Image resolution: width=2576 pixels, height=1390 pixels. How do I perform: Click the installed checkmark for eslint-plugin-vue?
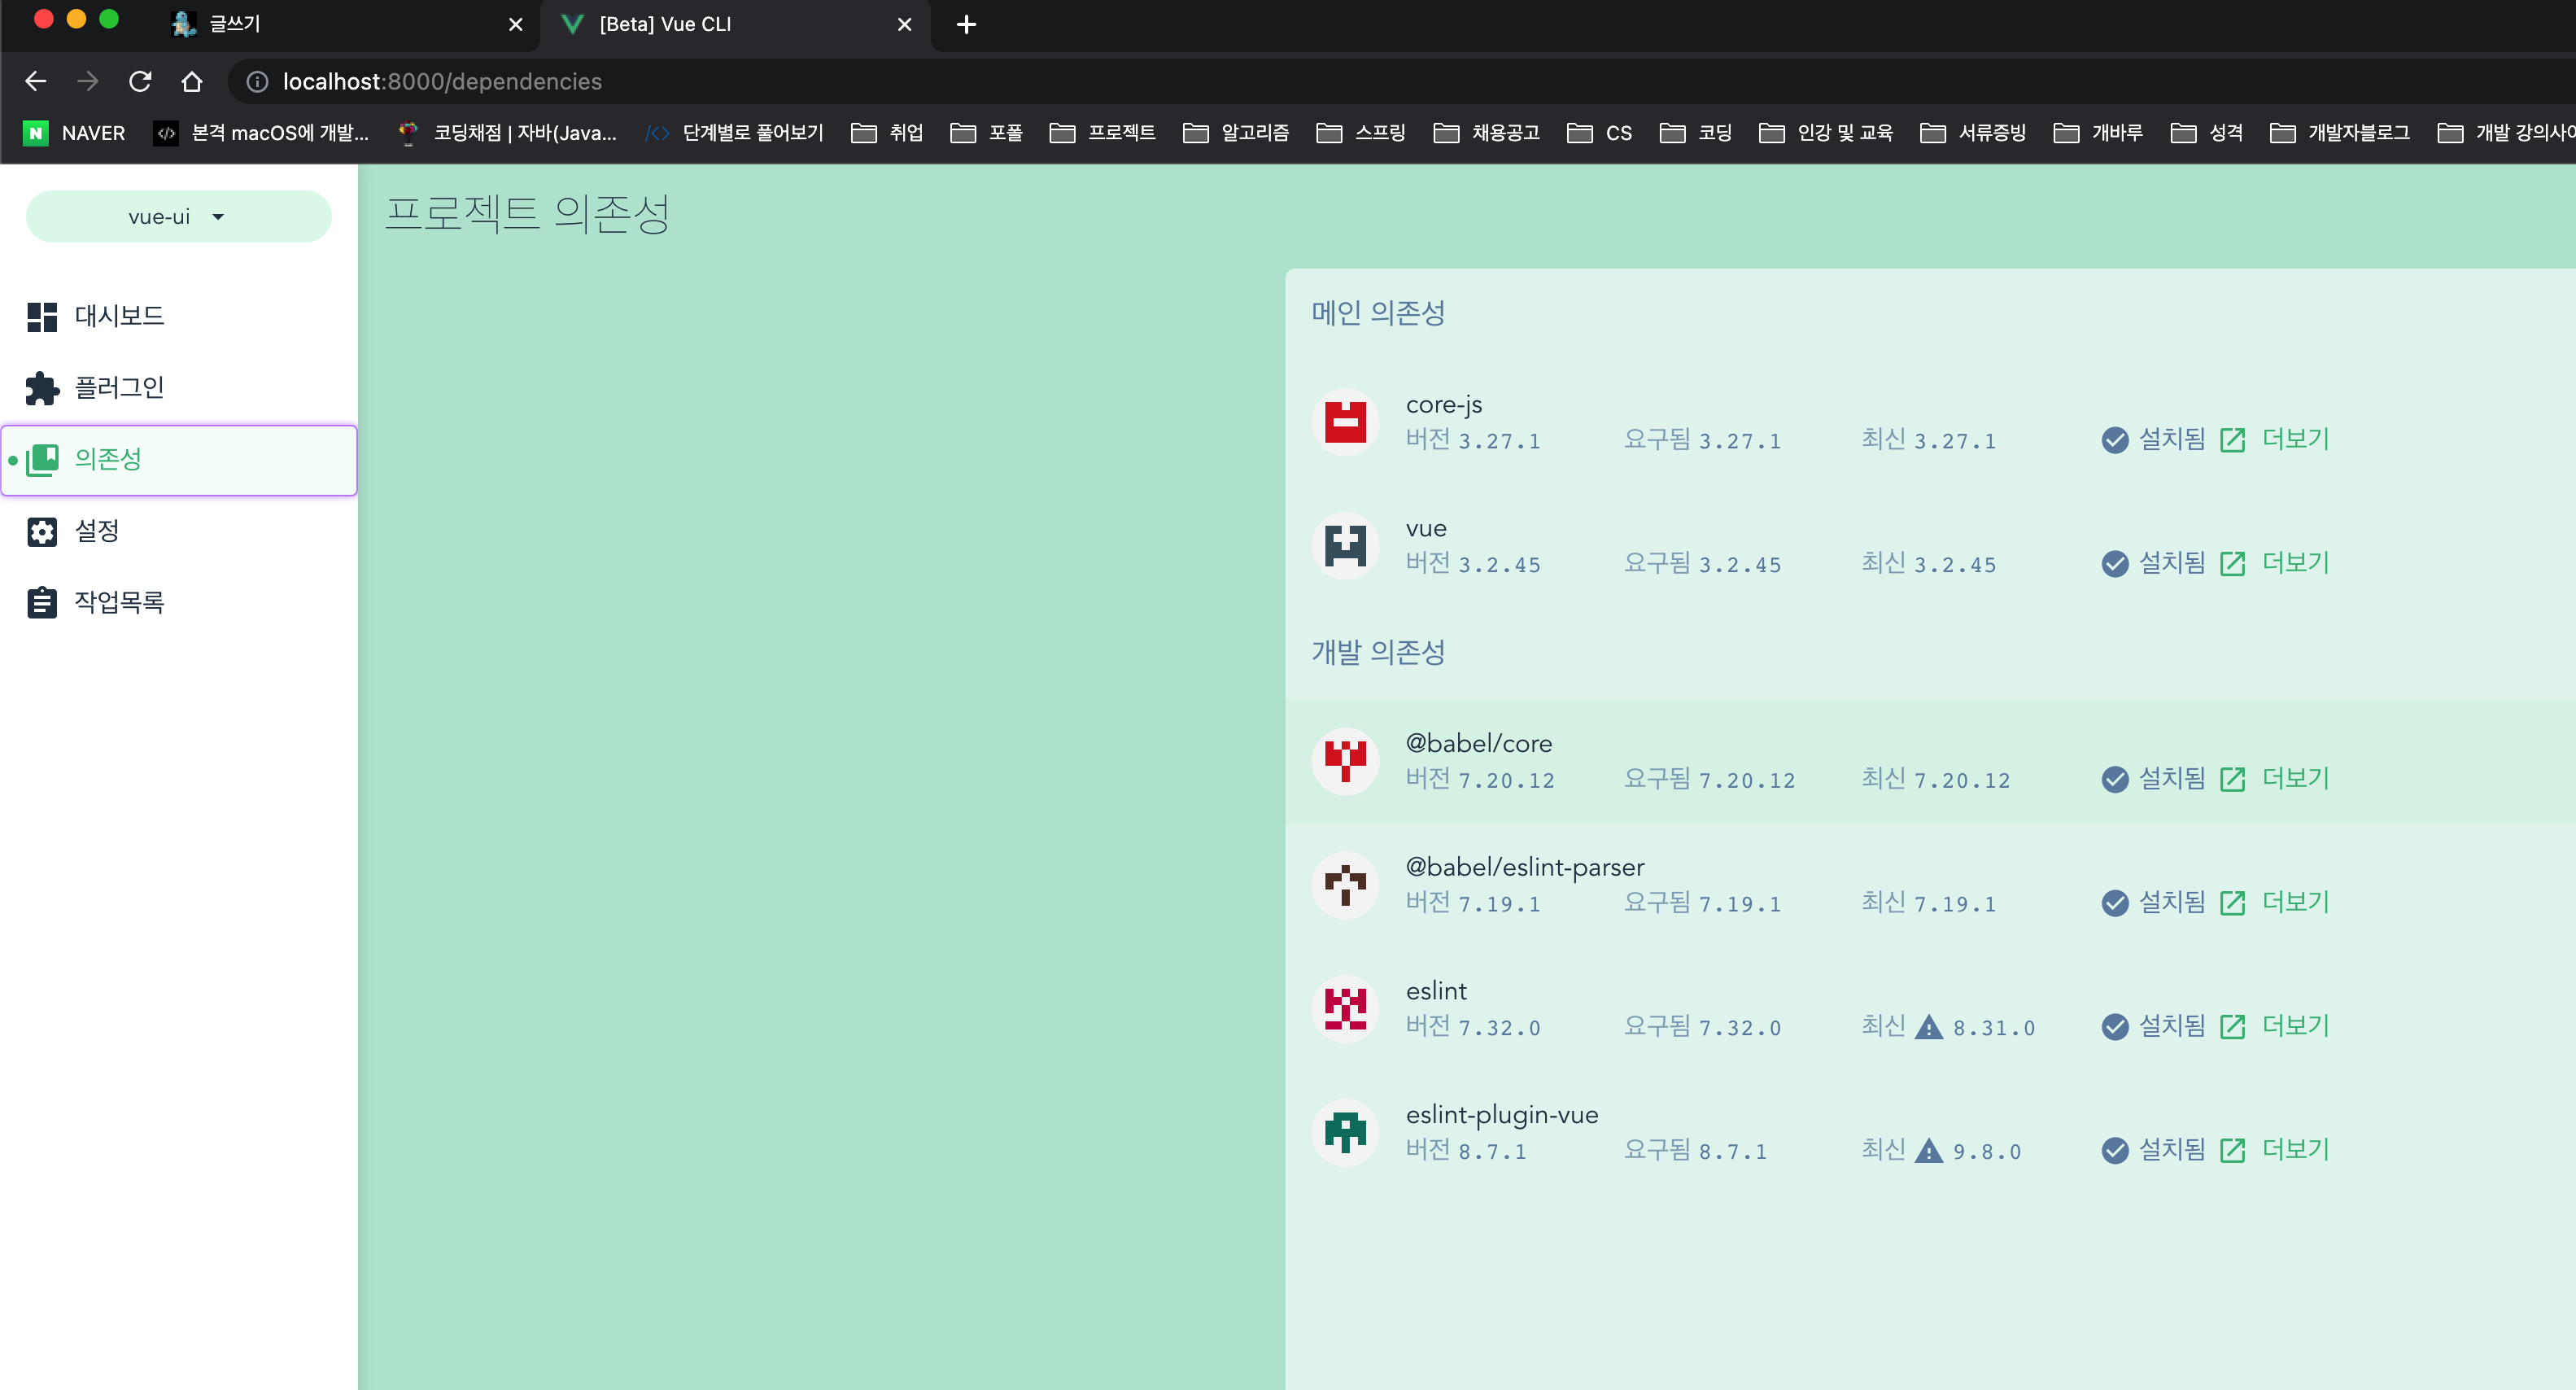pos(2114,1150)
